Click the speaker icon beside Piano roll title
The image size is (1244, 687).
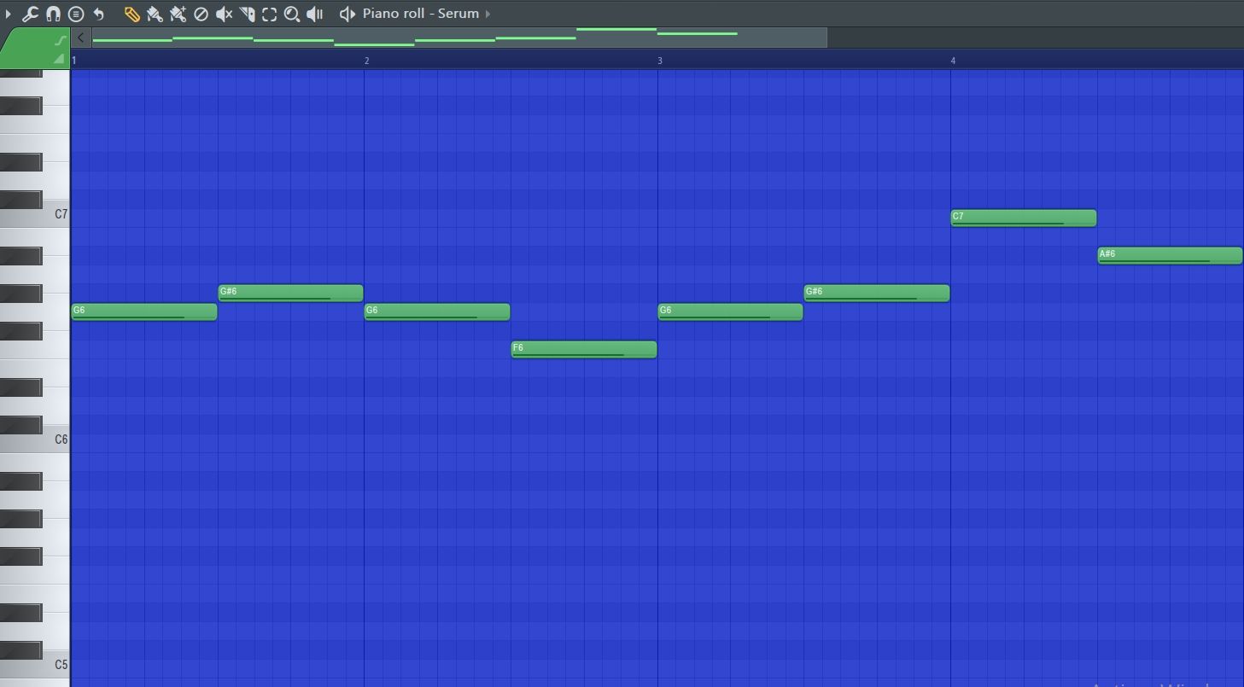click(x=347, y=14)
